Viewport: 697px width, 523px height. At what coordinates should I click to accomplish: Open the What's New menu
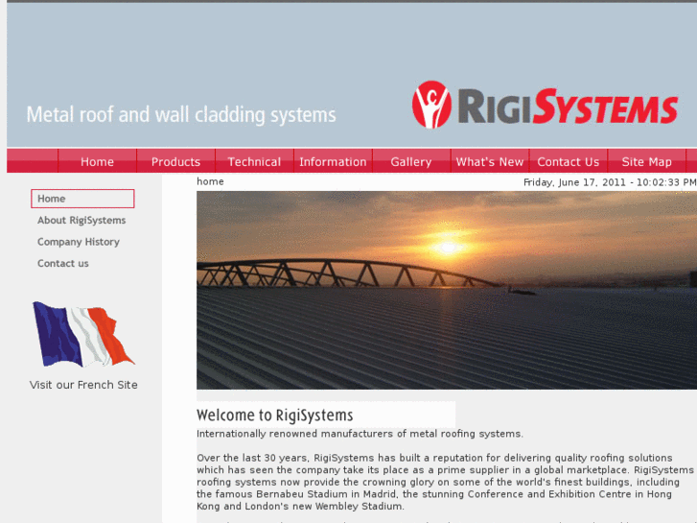[490, 161]
